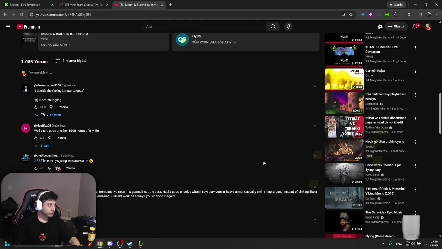This screenshot has width=442, height=249.
Task: Open dark fantasy playlist thumbnail
Action: point(344,103)
